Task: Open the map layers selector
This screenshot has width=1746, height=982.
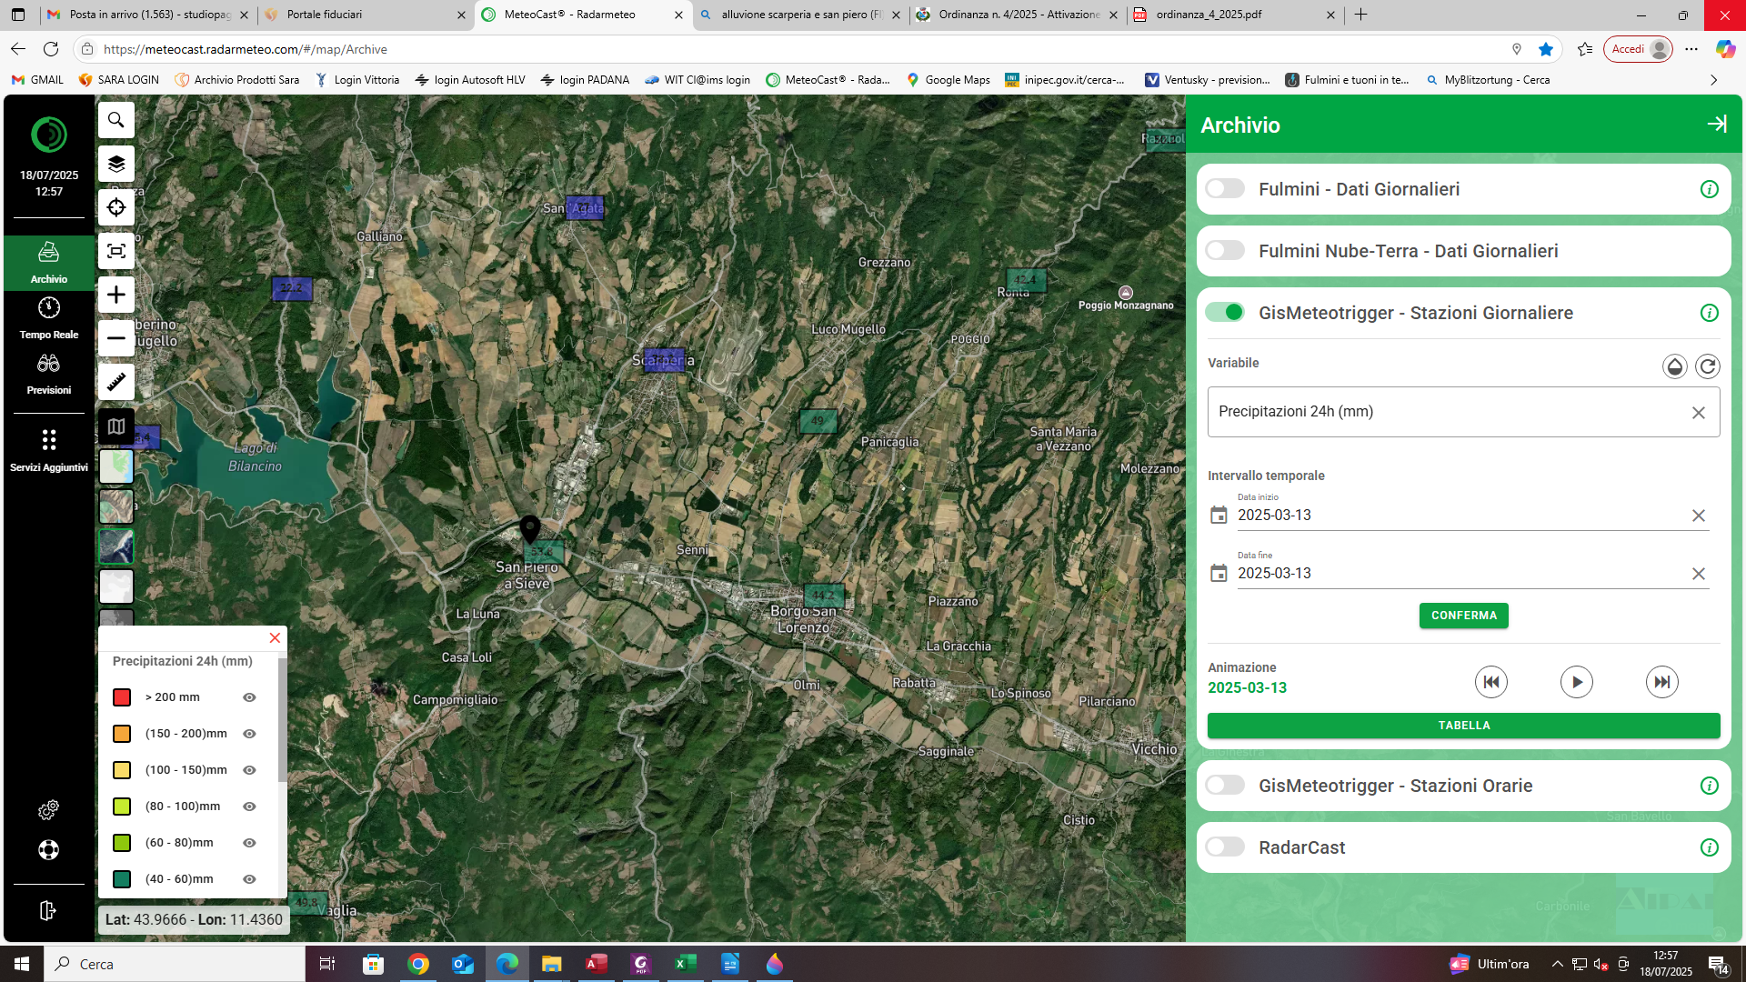Action: click(x=115, y=164)
